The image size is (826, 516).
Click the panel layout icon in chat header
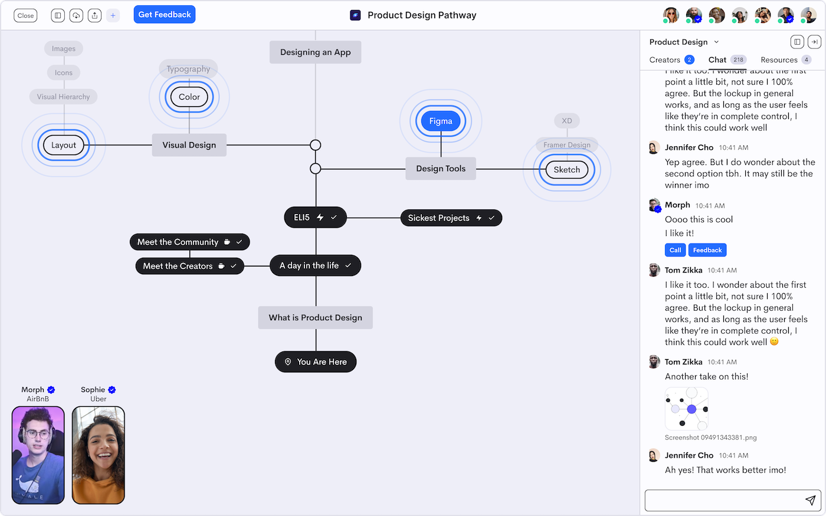coord(797,42)
